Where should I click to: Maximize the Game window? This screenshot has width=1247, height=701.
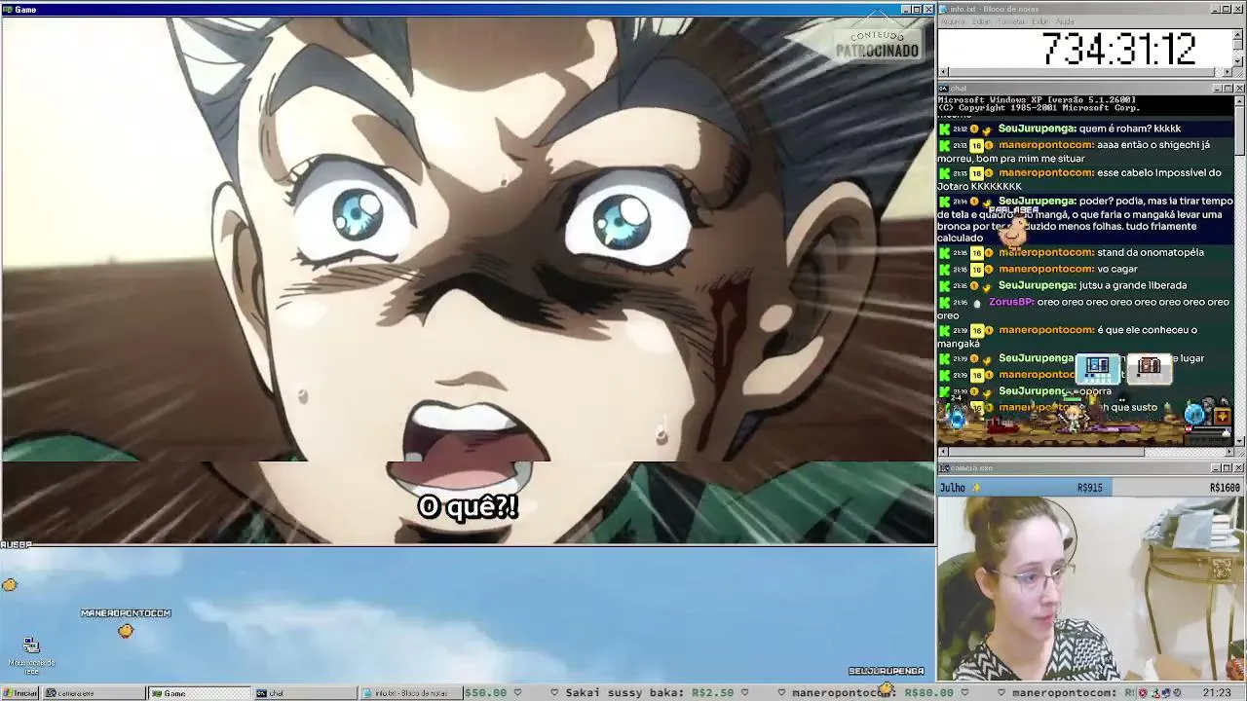(917, 10)
